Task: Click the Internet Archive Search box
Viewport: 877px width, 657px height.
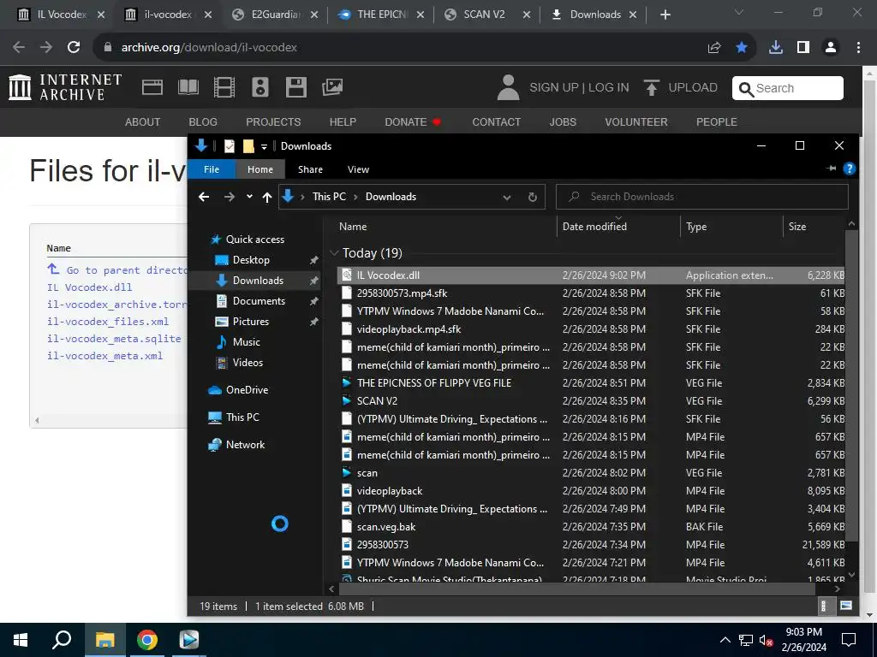Action: [x=788, y=88]
